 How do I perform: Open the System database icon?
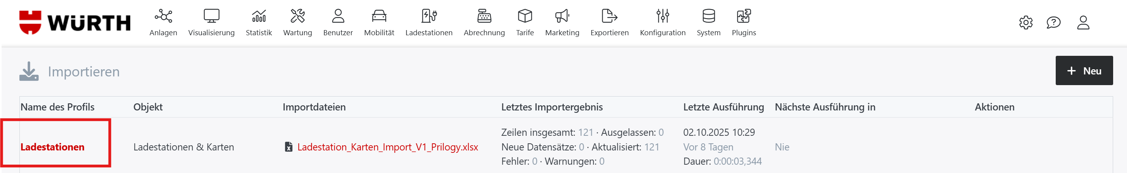click(708, 17)
